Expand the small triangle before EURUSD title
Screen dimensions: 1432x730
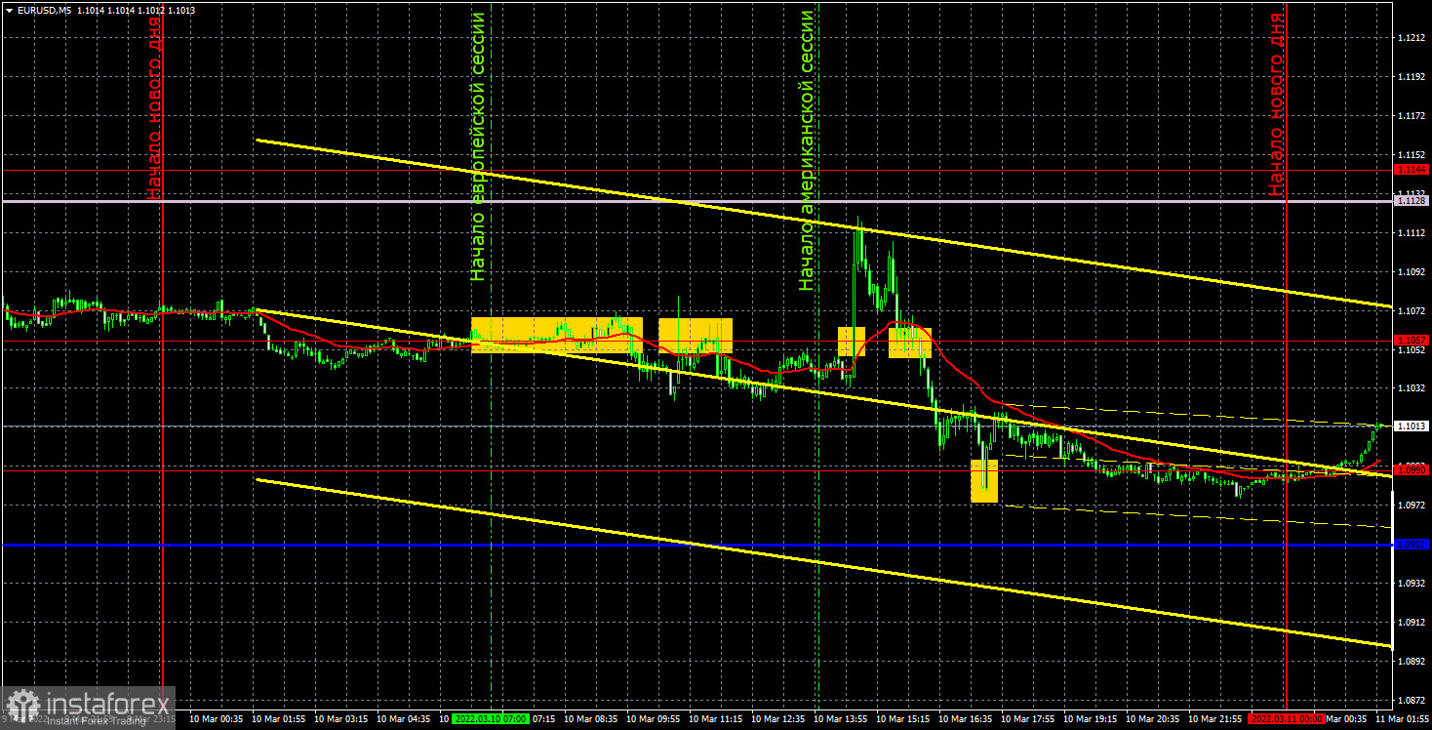(9, 10)
